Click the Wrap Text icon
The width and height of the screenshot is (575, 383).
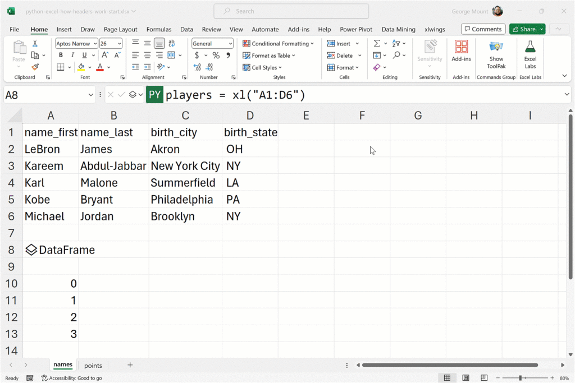coord(172,44)
